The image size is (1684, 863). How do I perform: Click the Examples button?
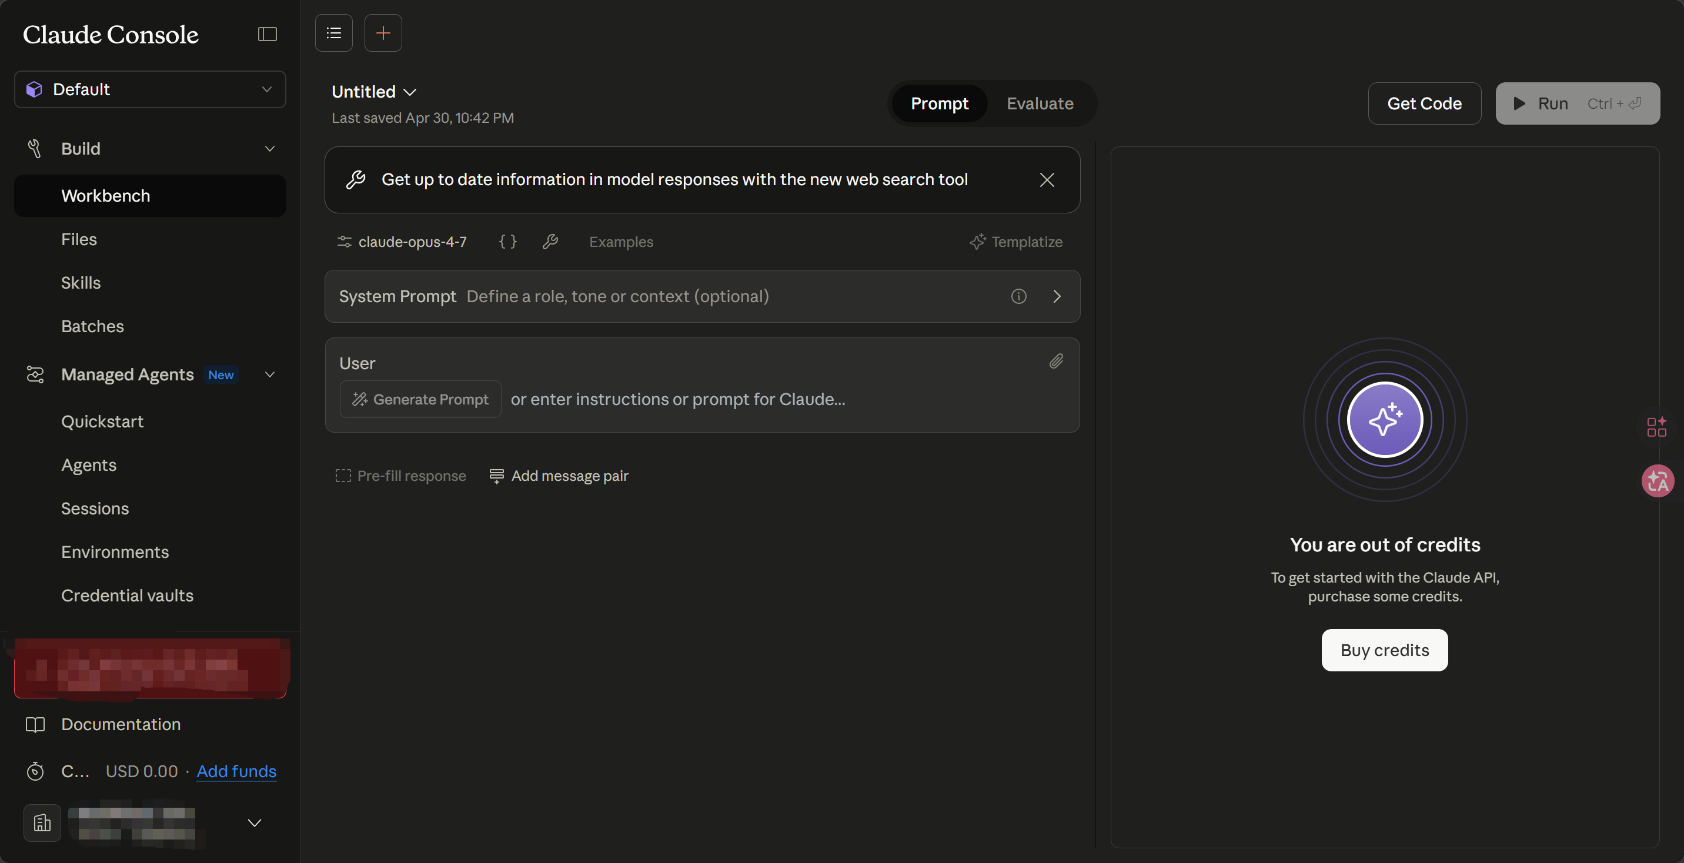[x=621, y=242]
